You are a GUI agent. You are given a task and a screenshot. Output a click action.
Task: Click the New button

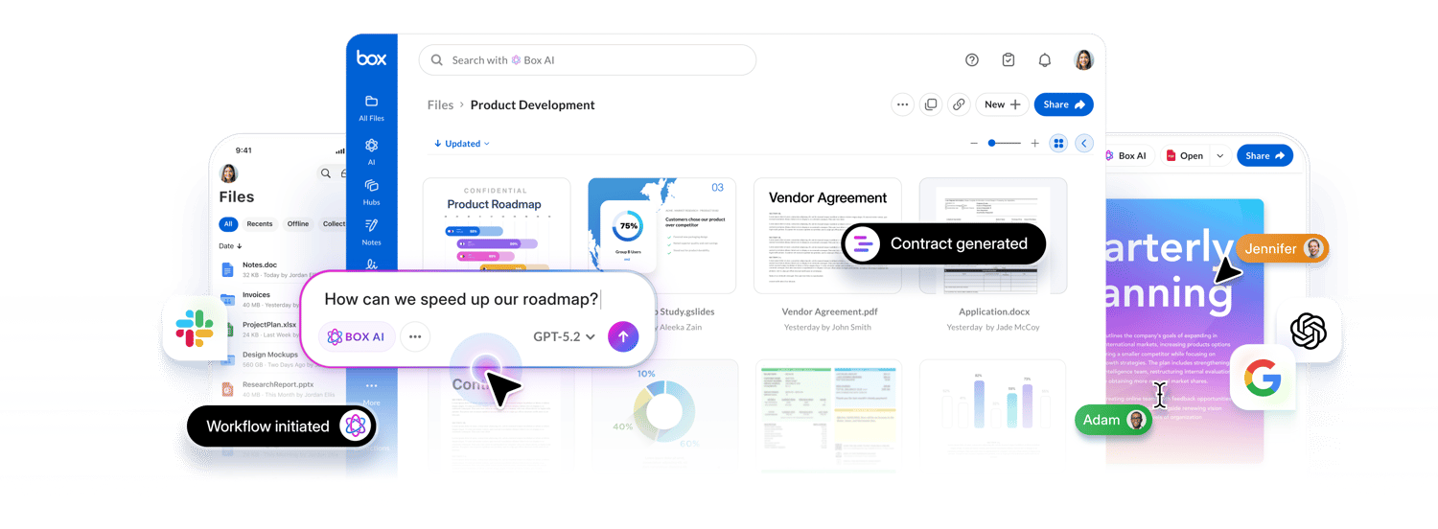[1002, 104]
